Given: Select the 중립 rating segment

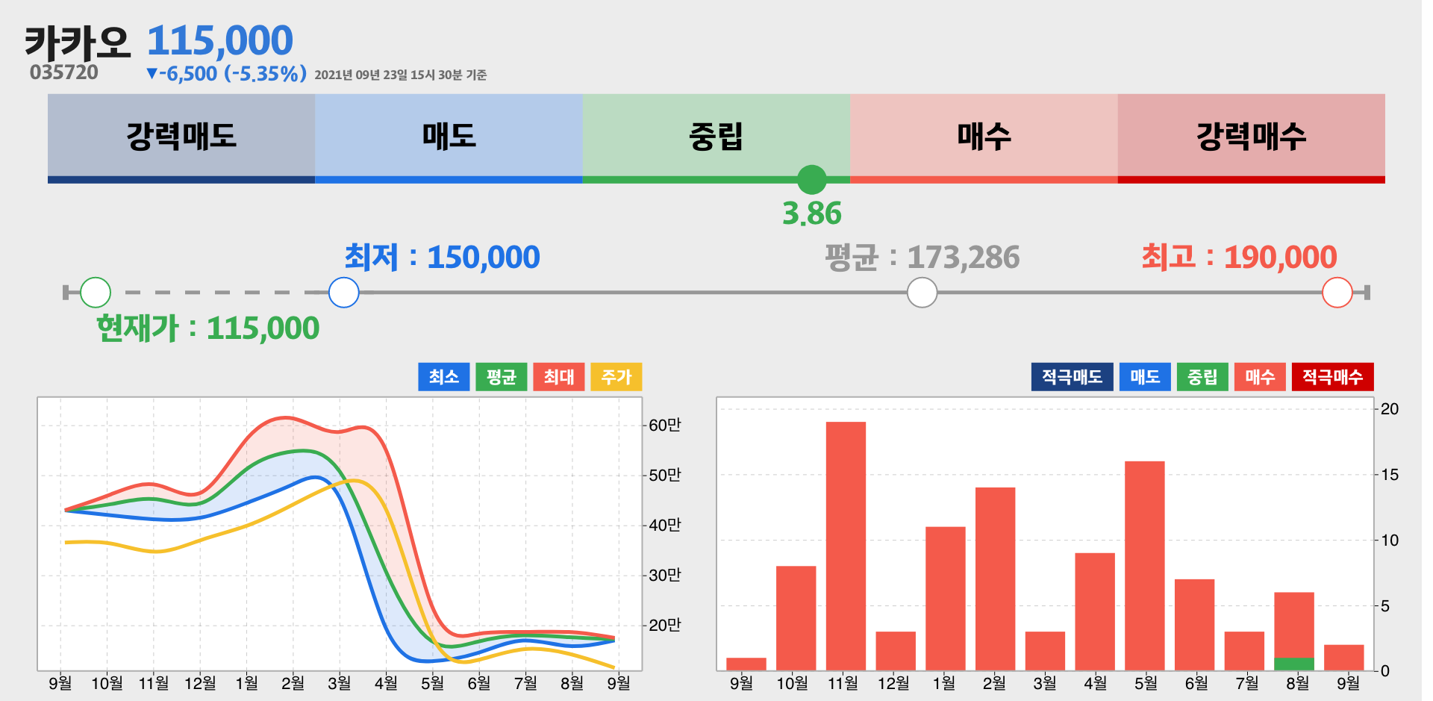Looking at the screenshot, I should (716, 138).
